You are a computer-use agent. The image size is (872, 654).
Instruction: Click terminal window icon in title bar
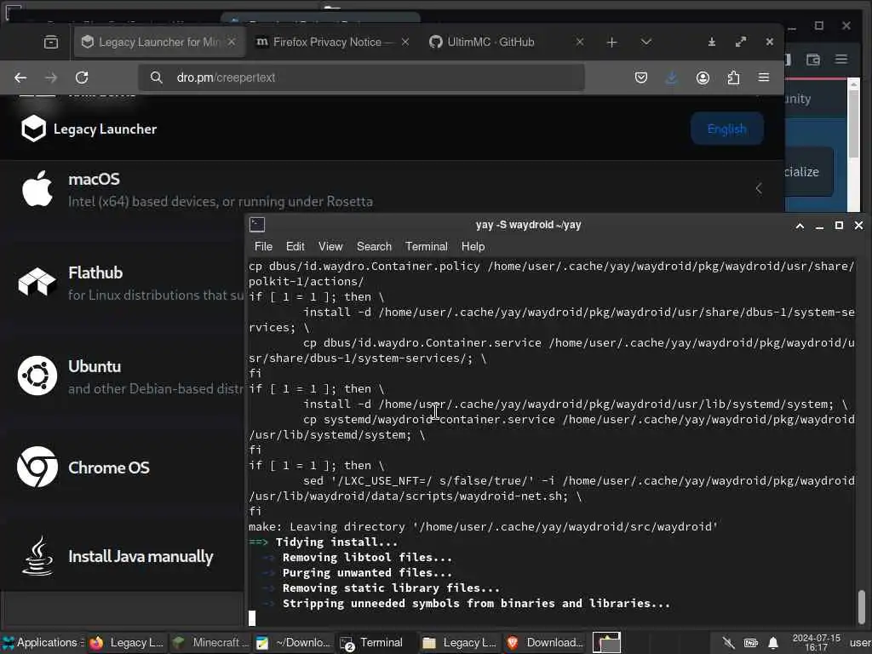pos(257,225)
